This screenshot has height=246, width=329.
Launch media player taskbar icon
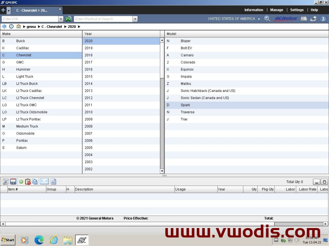[x=24, y=240]
